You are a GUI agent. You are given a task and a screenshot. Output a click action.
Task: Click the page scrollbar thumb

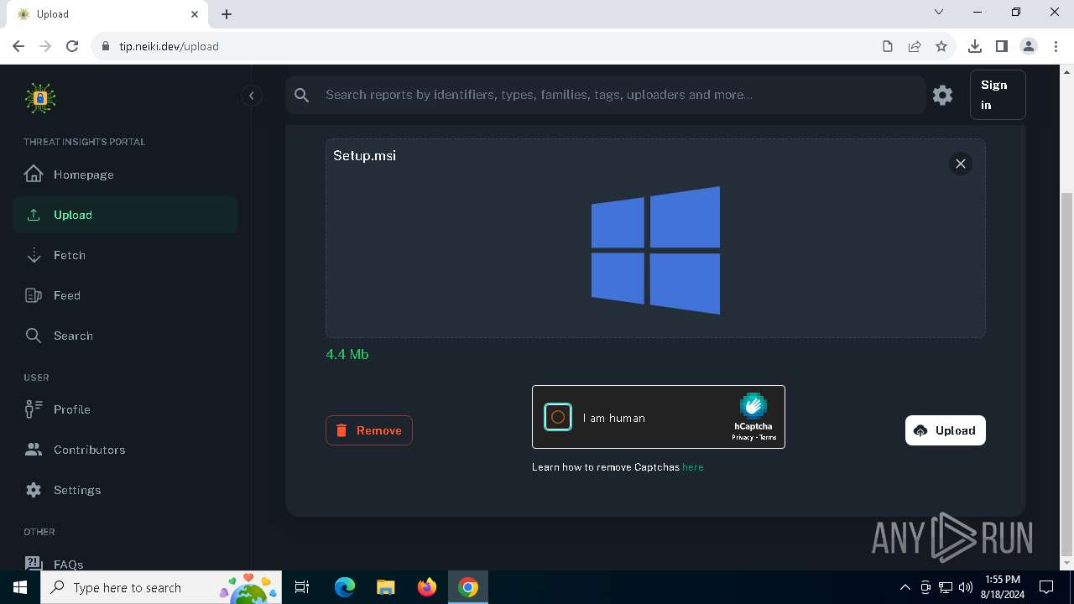point(1066,373)
